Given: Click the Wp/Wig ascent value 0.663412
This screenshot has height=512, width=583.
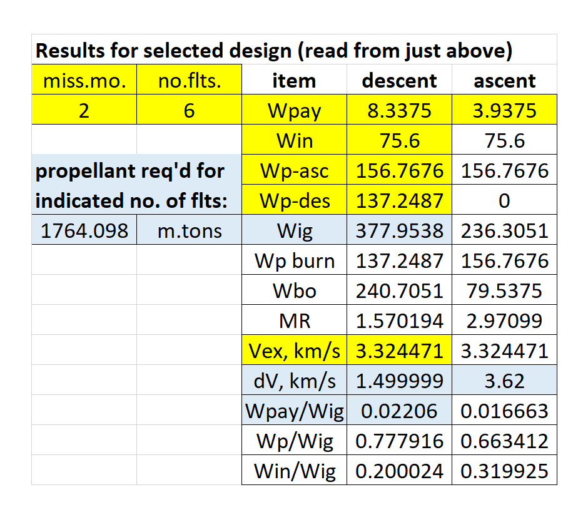Looking at the screenshot, I should point(505,440).
